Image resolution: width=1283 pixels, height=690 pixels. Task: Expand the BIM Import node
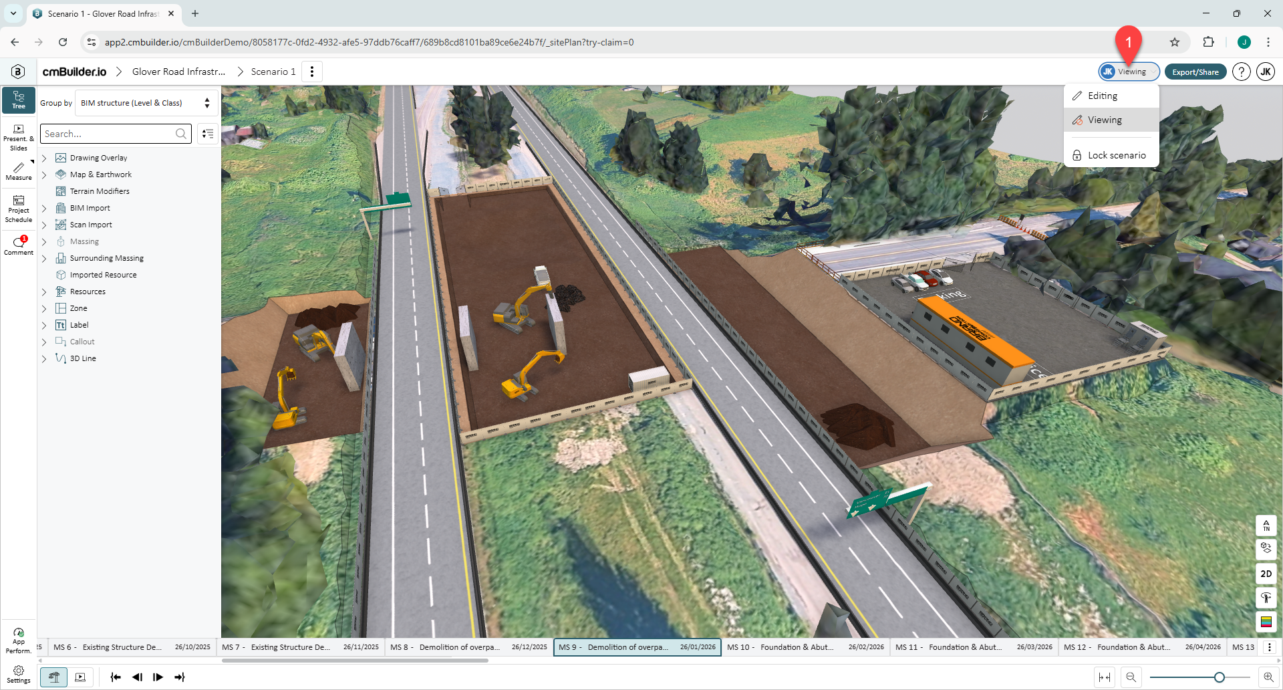pyautogui.click(x=44, y=209)
